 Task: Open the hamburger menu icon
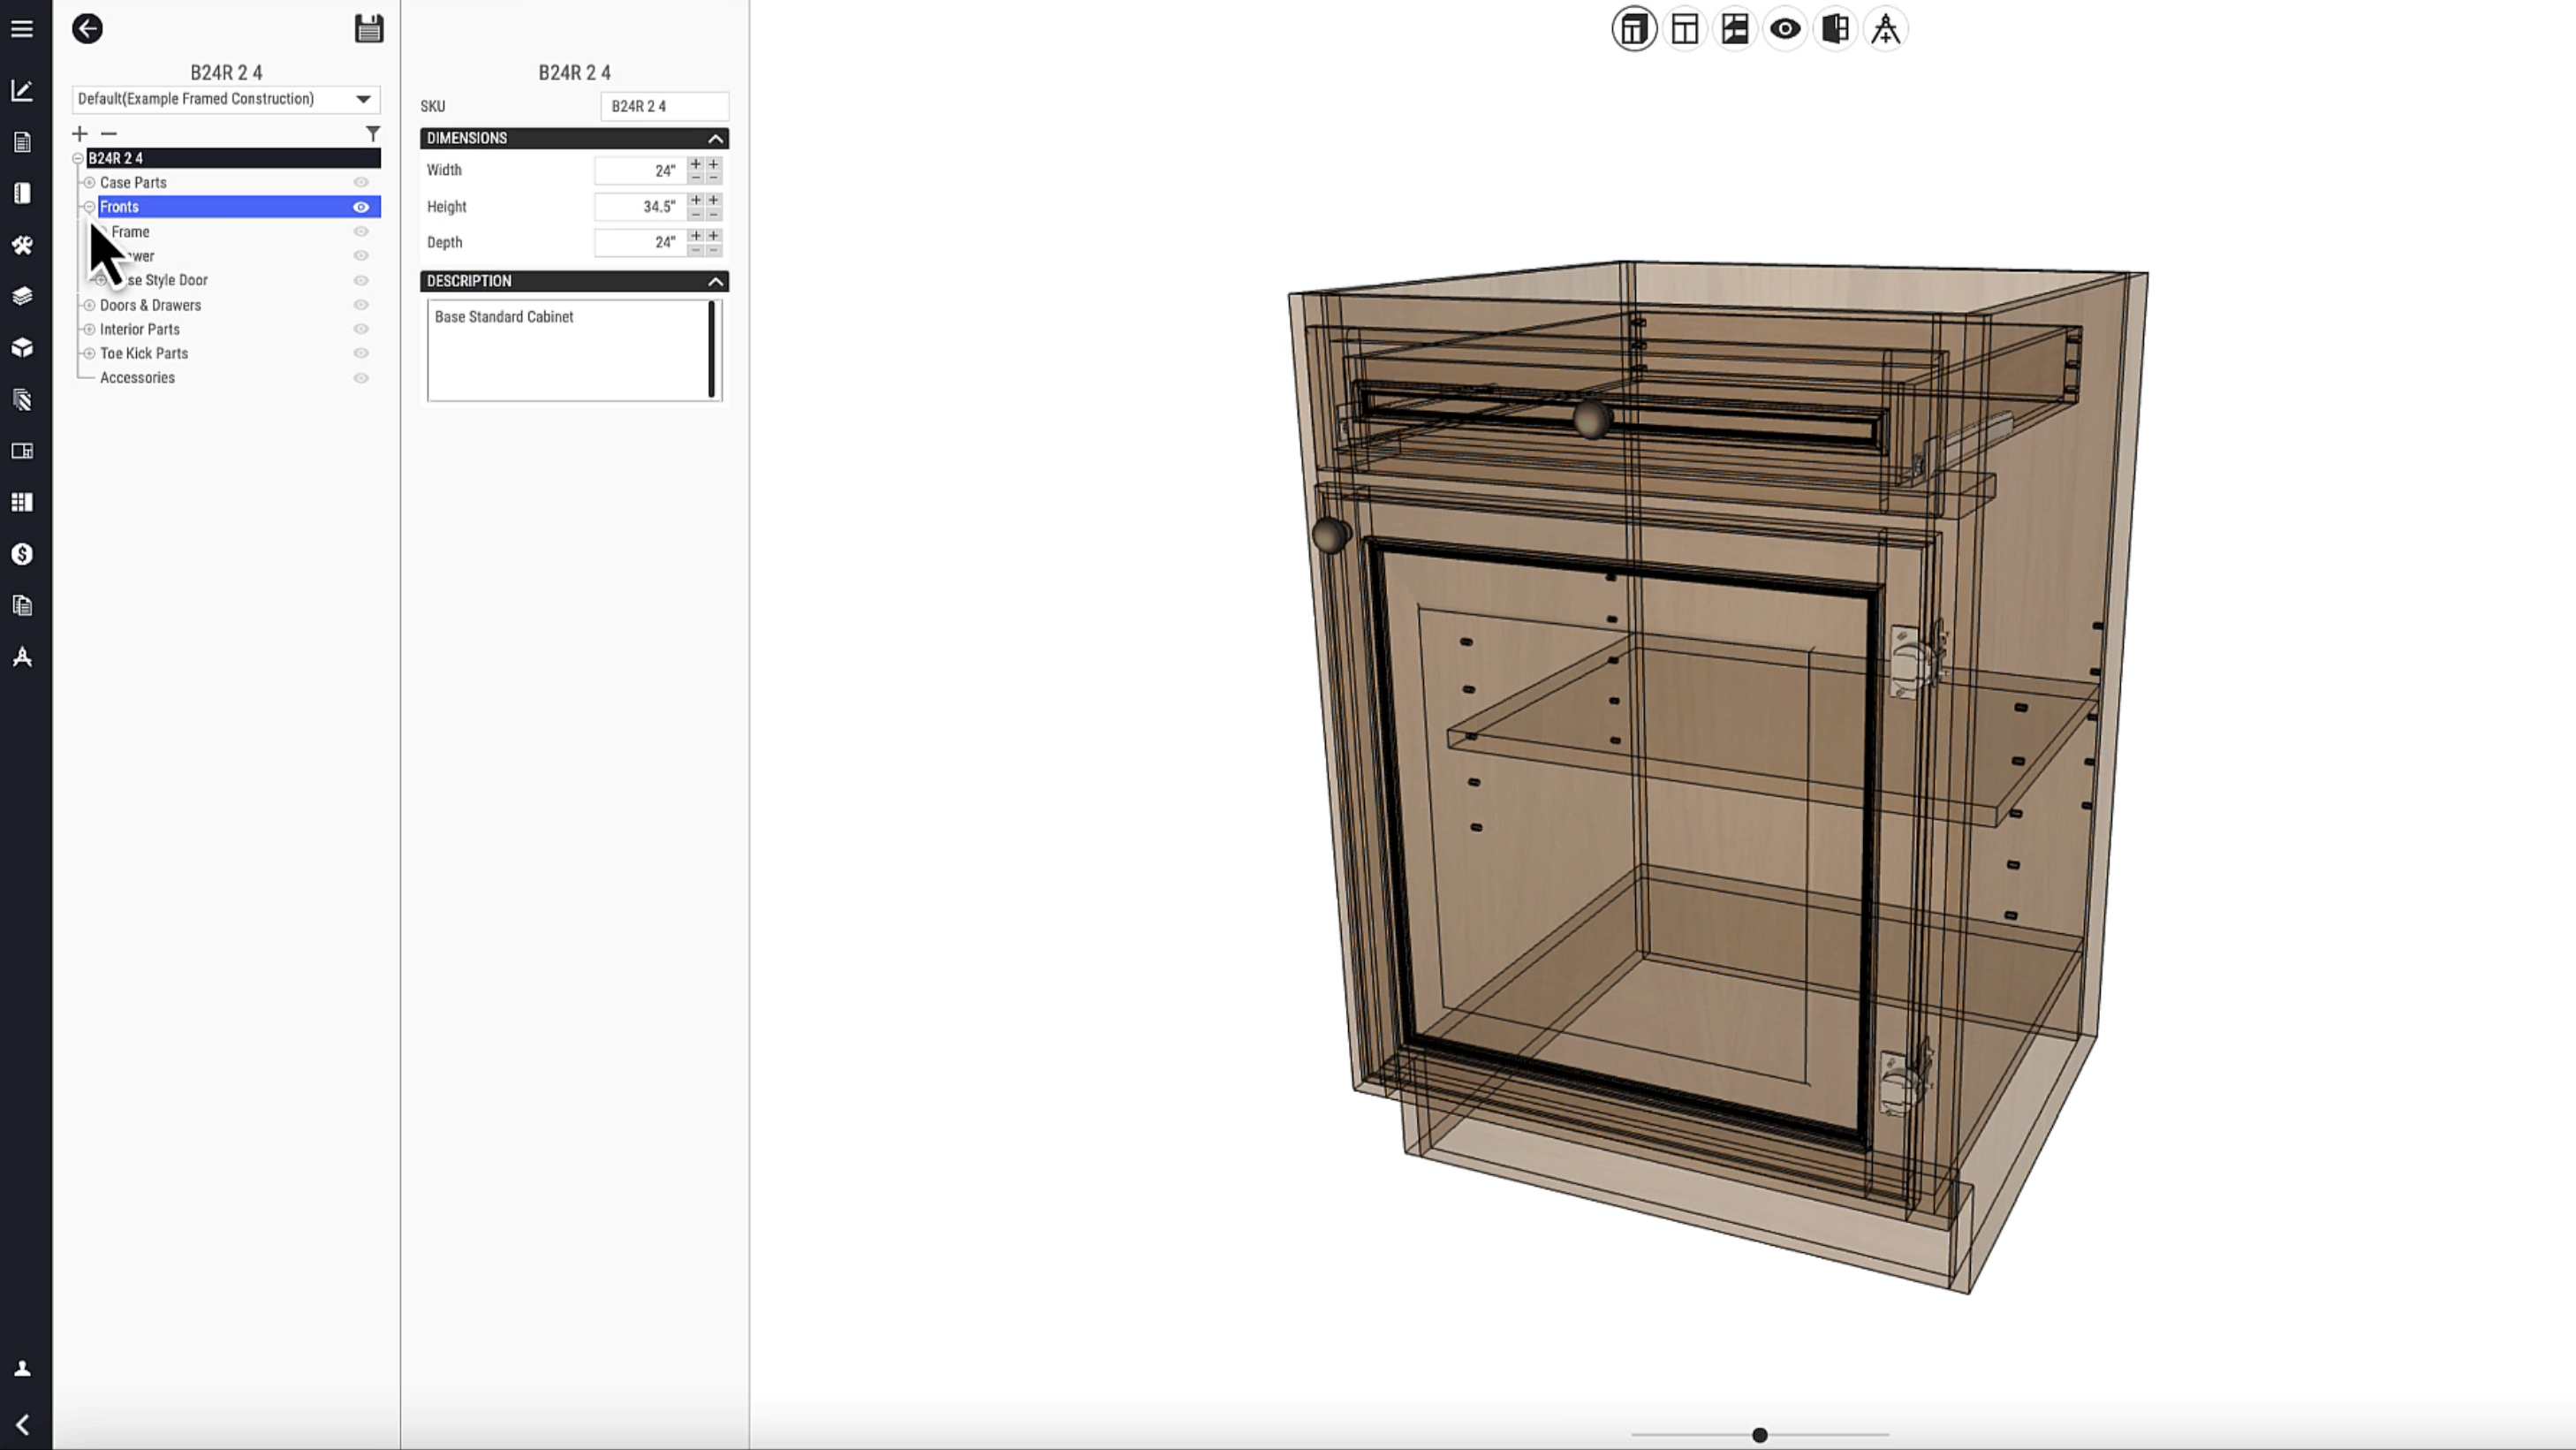(x=22, y=28)
